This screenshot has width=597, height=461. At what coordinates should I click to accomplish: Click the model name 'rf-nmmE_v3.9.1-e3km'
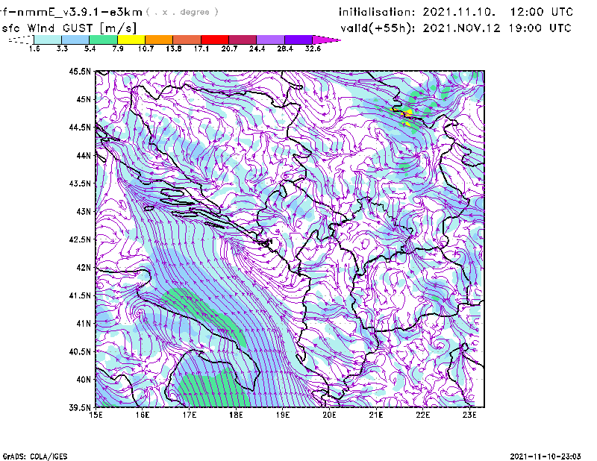[71, 12]
